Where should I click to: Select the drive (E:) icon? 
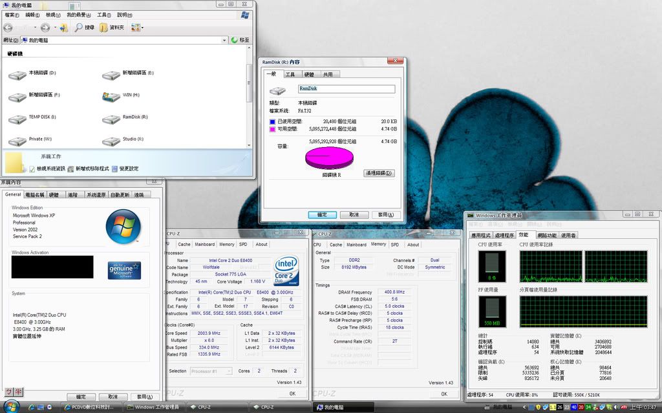111,76
